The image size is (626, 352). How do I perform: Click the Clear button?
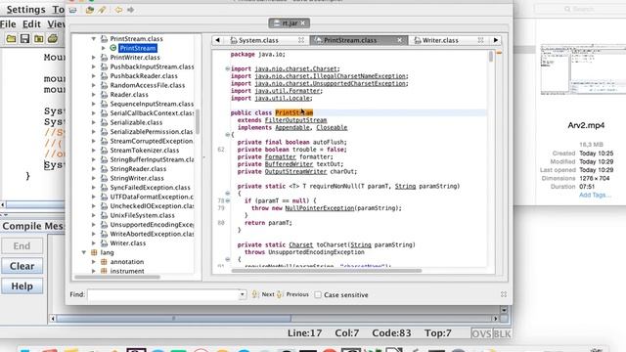[x=22, y=266]
